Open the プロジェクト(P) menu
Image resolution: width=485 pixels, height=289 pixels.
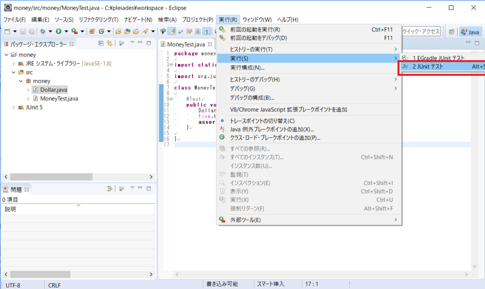pos(198,19)
